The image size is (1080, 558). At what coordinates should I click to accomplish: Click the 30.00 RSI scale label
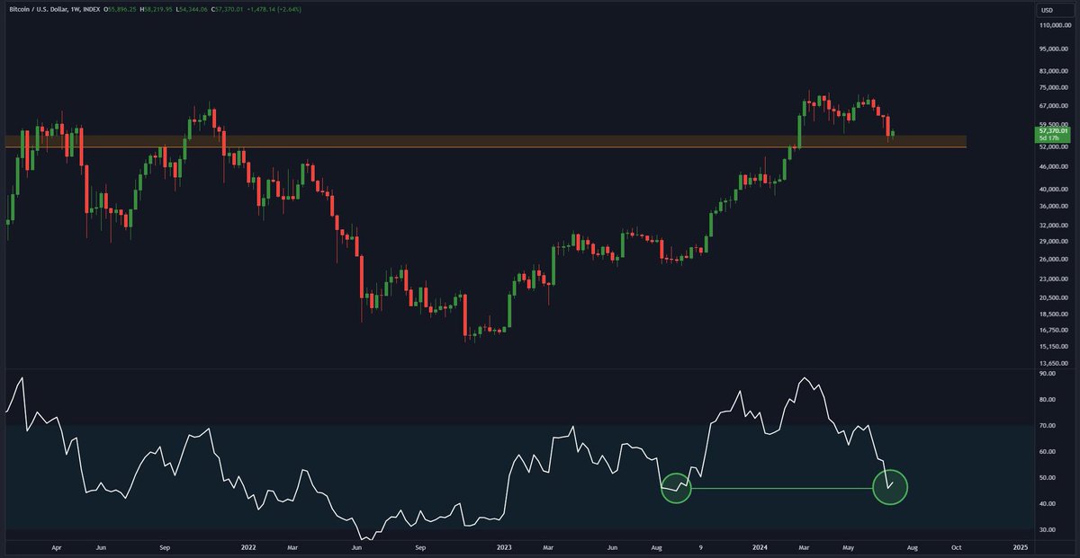pos(1048,530)
